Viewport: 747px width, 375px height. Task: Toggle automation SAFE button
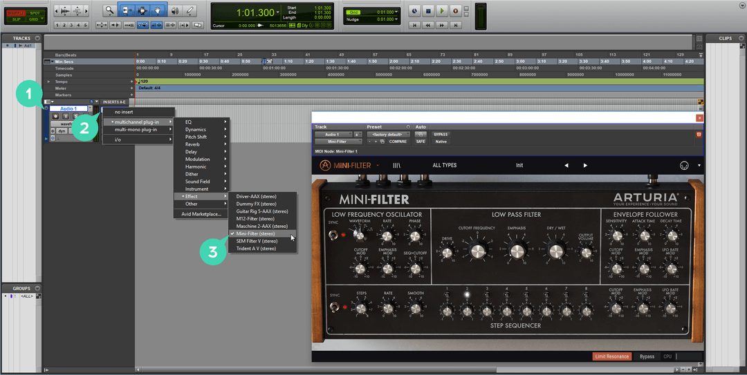pyautogui.click(x=421, y=142)
